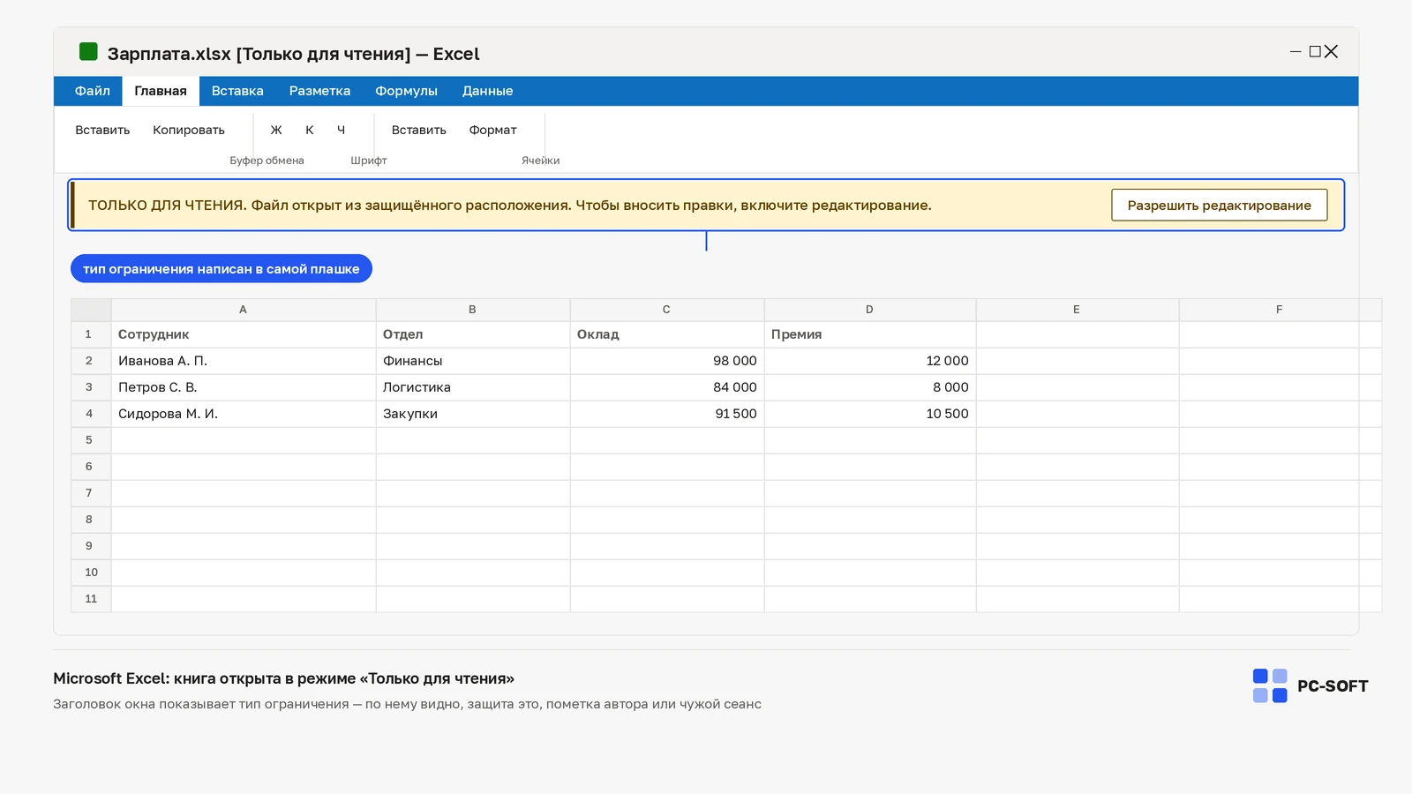Select the Оклад header cell
Screen dimensions: 1412x794
[667, 334]
